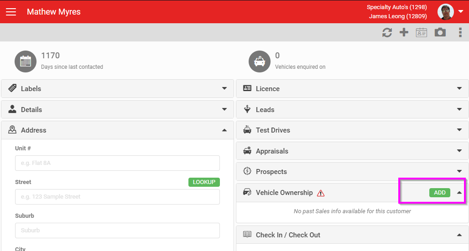Click the refresh sync icon
The width and height of the screenshot is (469, 251).
[387, 32]
